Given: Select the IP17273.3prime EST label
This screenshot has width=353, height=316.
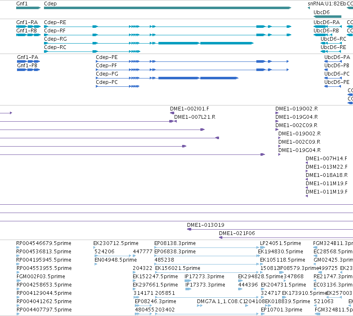Looking at the screenshot, I should coord(204,276).
